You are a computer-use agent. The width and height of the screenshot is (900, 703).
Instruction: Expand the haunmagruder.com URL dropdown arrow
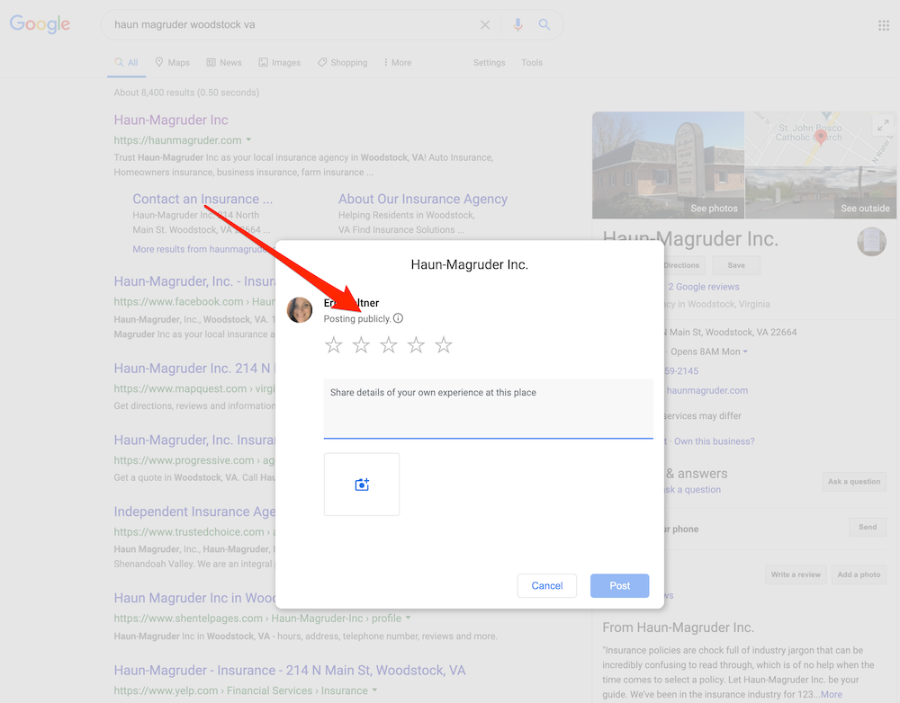pyautogui.click(x=248, y=139)
